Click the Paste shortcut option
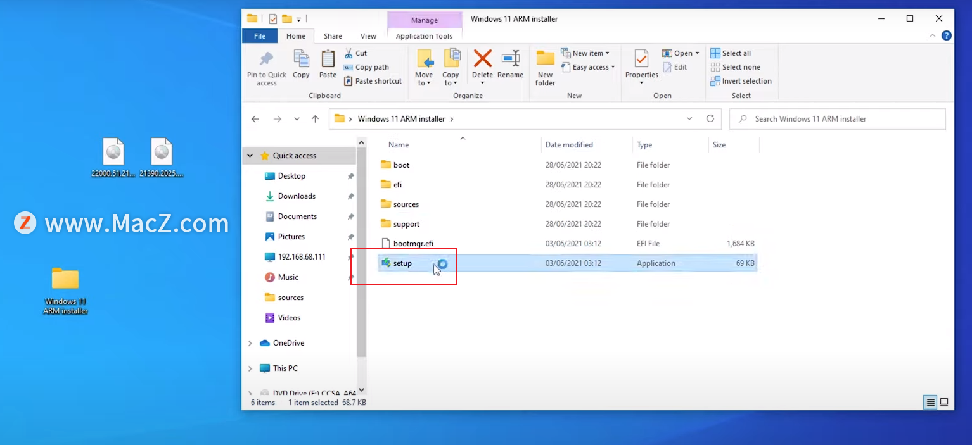 point(373,81)
